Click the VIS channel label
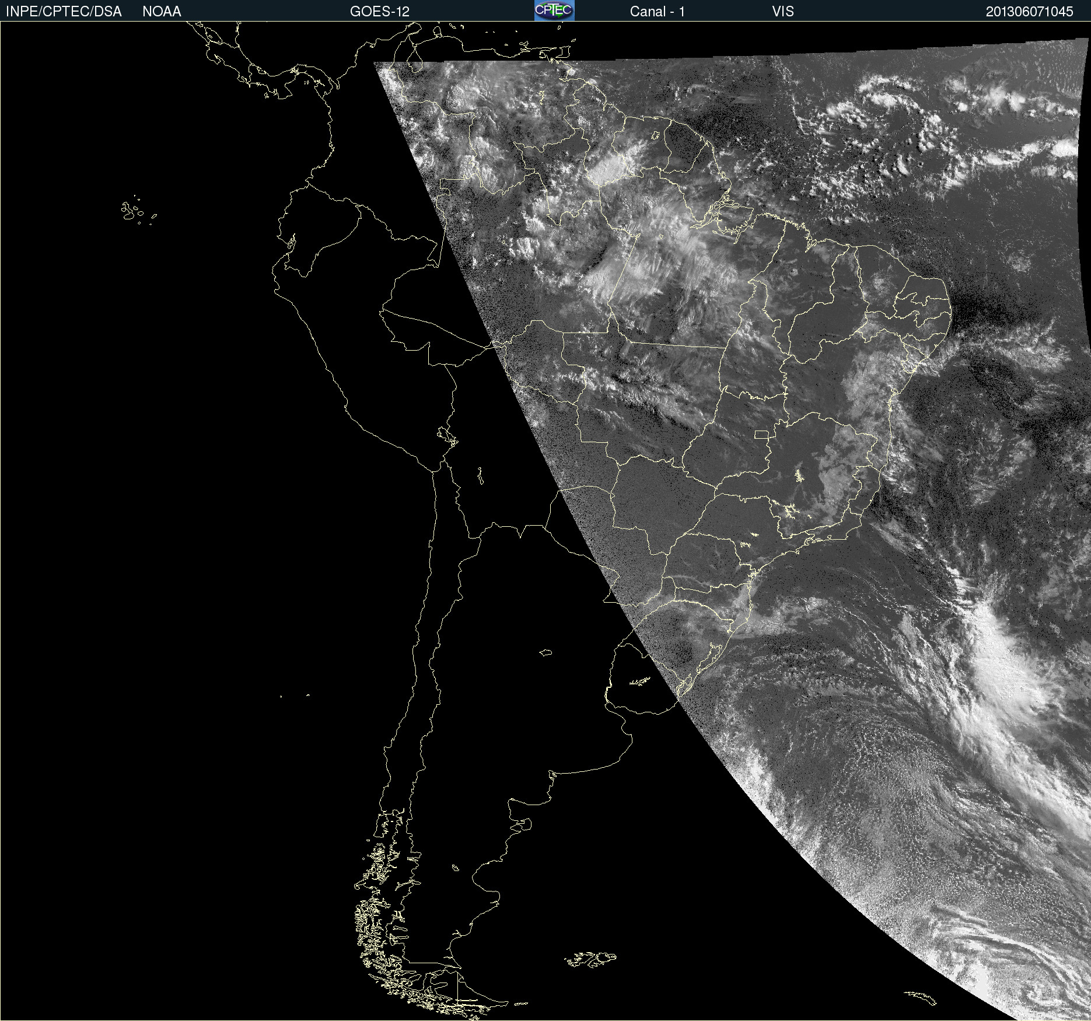 click(783, 12)
